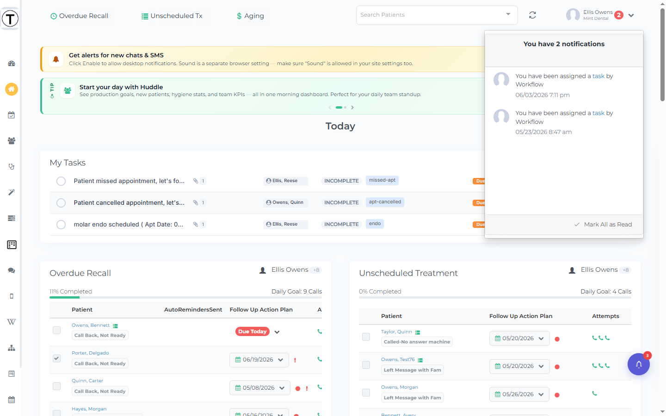Open patient link Taylor, Quinn

point(396,332)
